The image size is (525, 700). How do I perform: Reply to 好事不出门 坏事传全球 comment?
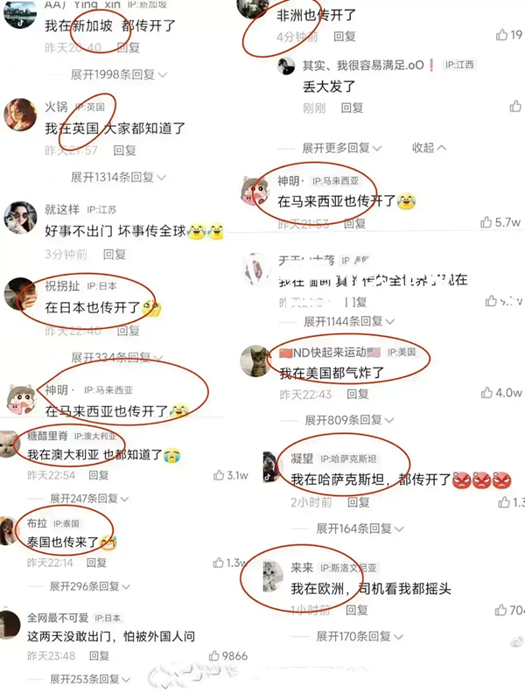tap(115, 255)
